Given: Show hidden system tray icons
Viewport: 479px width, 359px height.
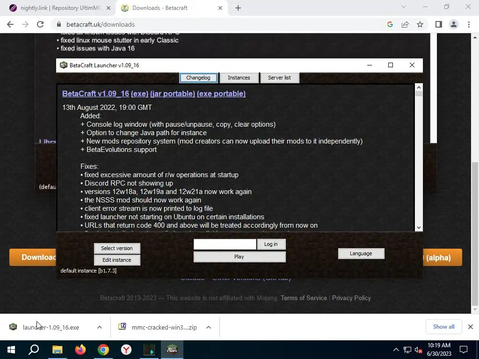Looking at the screenshot, I should click(x=396, y=350).
